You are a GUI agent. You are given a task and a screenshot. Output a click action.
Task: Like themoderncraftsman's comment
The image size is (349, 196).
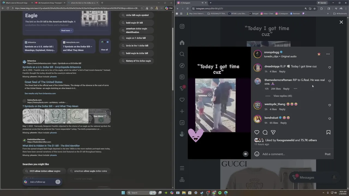click(x=329, y=81)
